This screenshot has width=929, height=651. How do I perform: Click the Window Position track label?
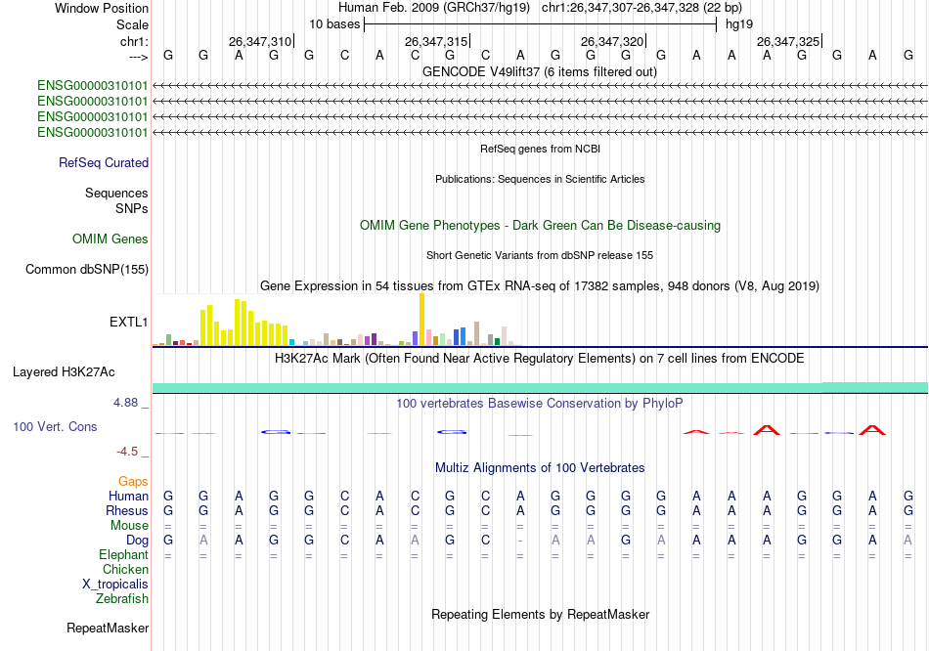[102, 8]
